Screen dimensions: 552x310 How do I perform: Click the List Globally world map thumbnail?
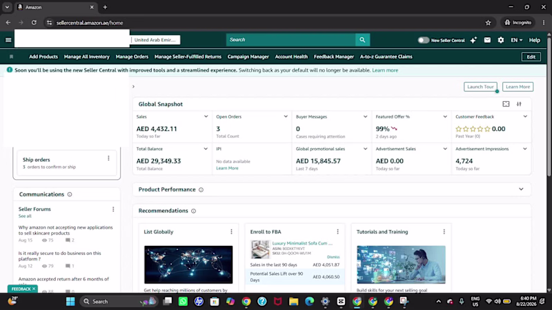[x=188, y=265]
